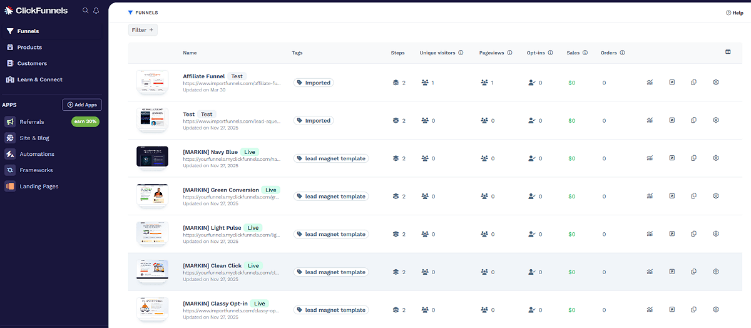Viewport: 751px width, 328px height.
Task: Open the column settings icon in table header
Action: tap(728, 52)
